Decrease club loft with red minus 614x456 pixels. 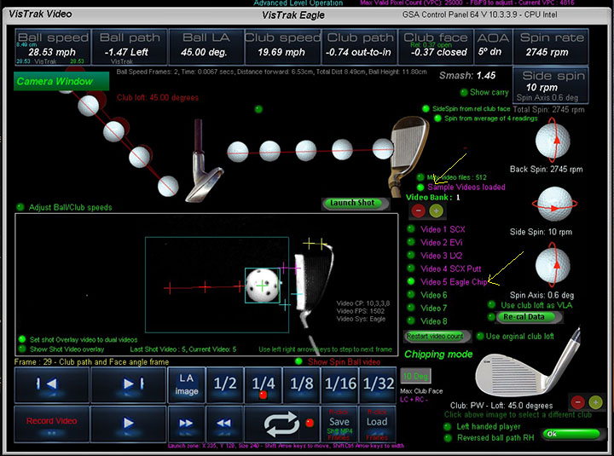pyautogui.click(x=577, y=402)
